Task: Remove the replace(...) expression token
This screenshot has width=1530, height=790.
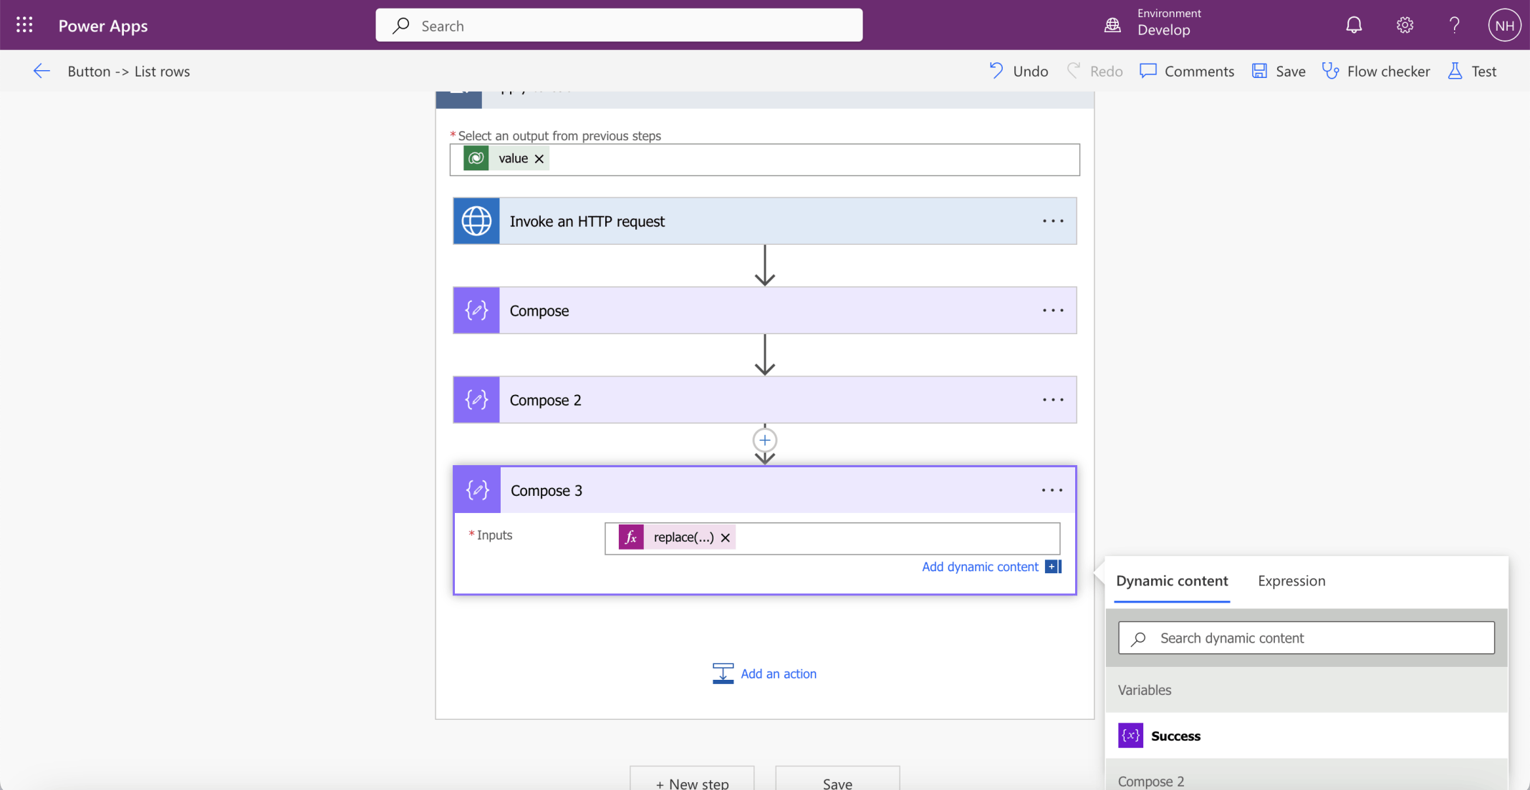Action: coord(725,537)
